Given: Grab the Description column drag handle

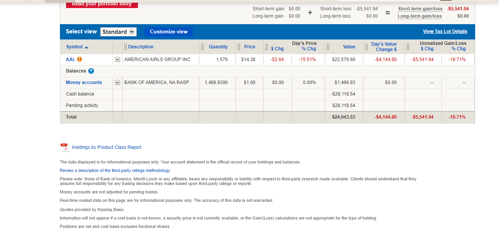Looking at the screenshot, I should (126, 47).
